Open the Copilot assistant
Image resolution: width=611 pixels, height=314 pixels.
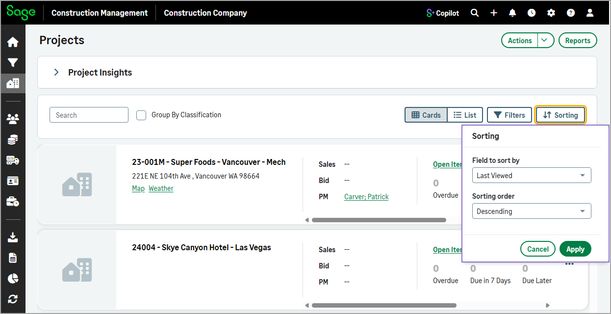pos(443,13)
